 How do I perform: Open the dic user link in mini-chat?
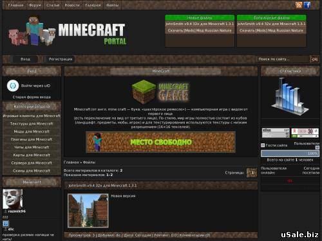tap(11, 229)
